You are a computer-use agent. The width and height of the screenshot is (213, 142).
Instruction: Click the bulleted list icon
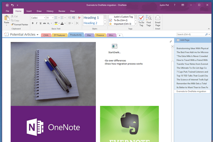click(56, 18)
